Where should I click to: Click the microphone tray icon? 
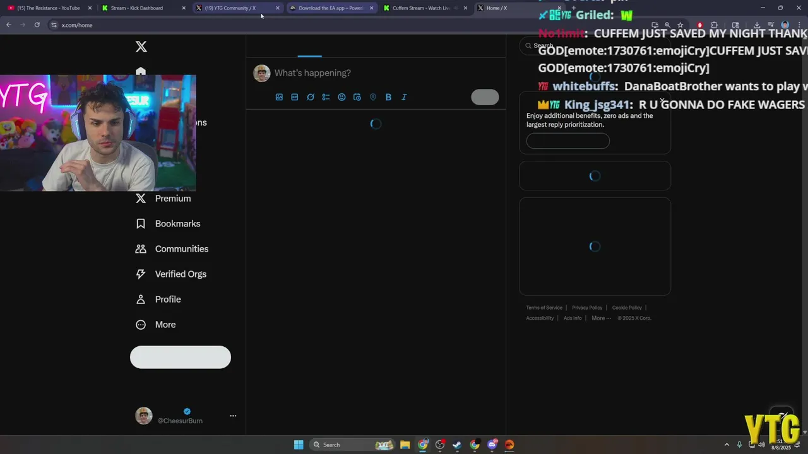tap(739, 445)
